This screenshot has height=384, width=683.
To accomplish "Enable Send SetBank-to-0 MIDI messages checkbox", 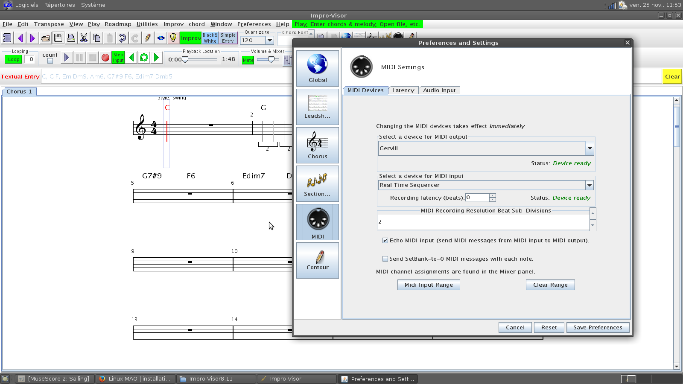I will pos(385,259).
